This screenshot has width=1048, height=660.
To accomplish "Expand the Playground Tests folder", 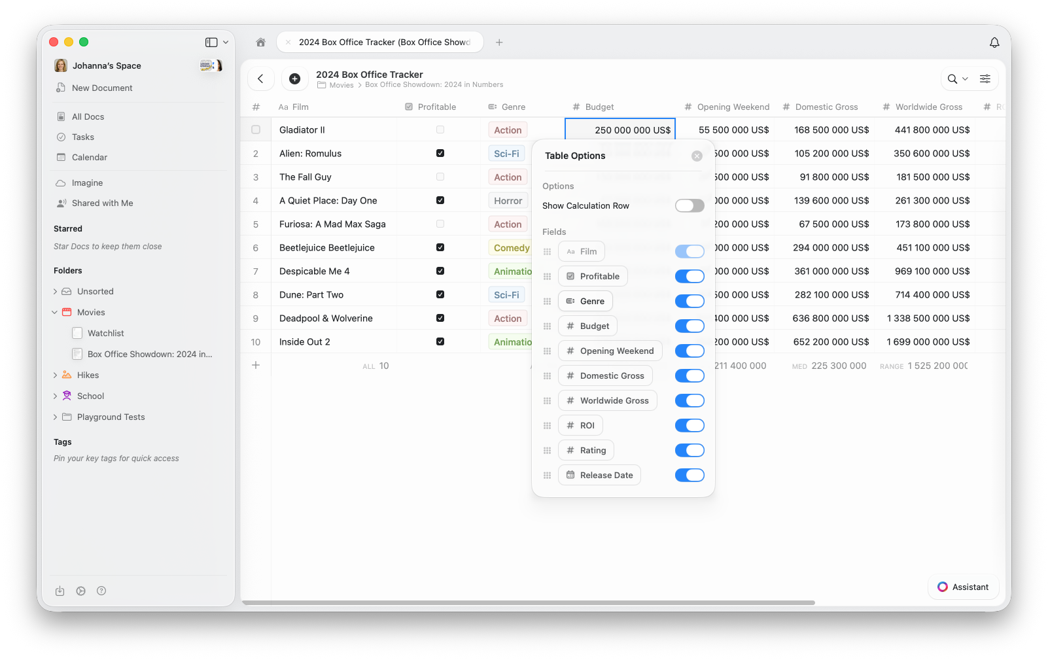I will click(55, 417).
